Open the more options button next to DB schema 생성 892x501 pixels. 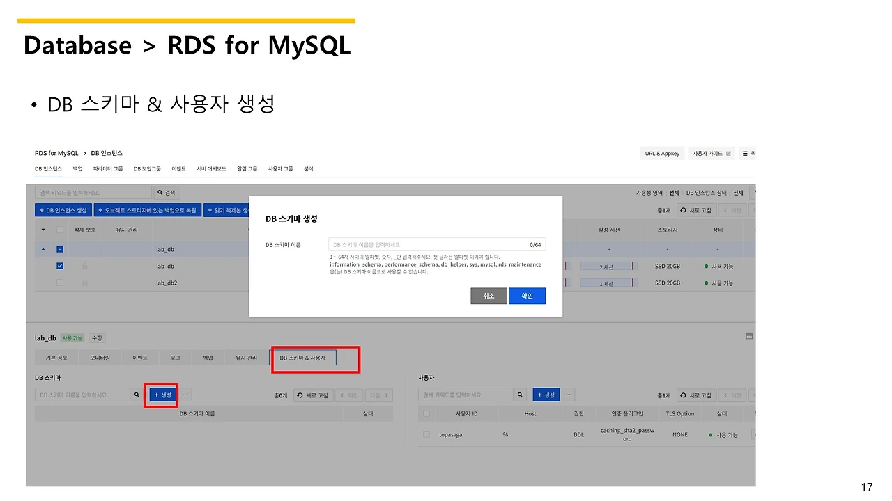point(185,395)
